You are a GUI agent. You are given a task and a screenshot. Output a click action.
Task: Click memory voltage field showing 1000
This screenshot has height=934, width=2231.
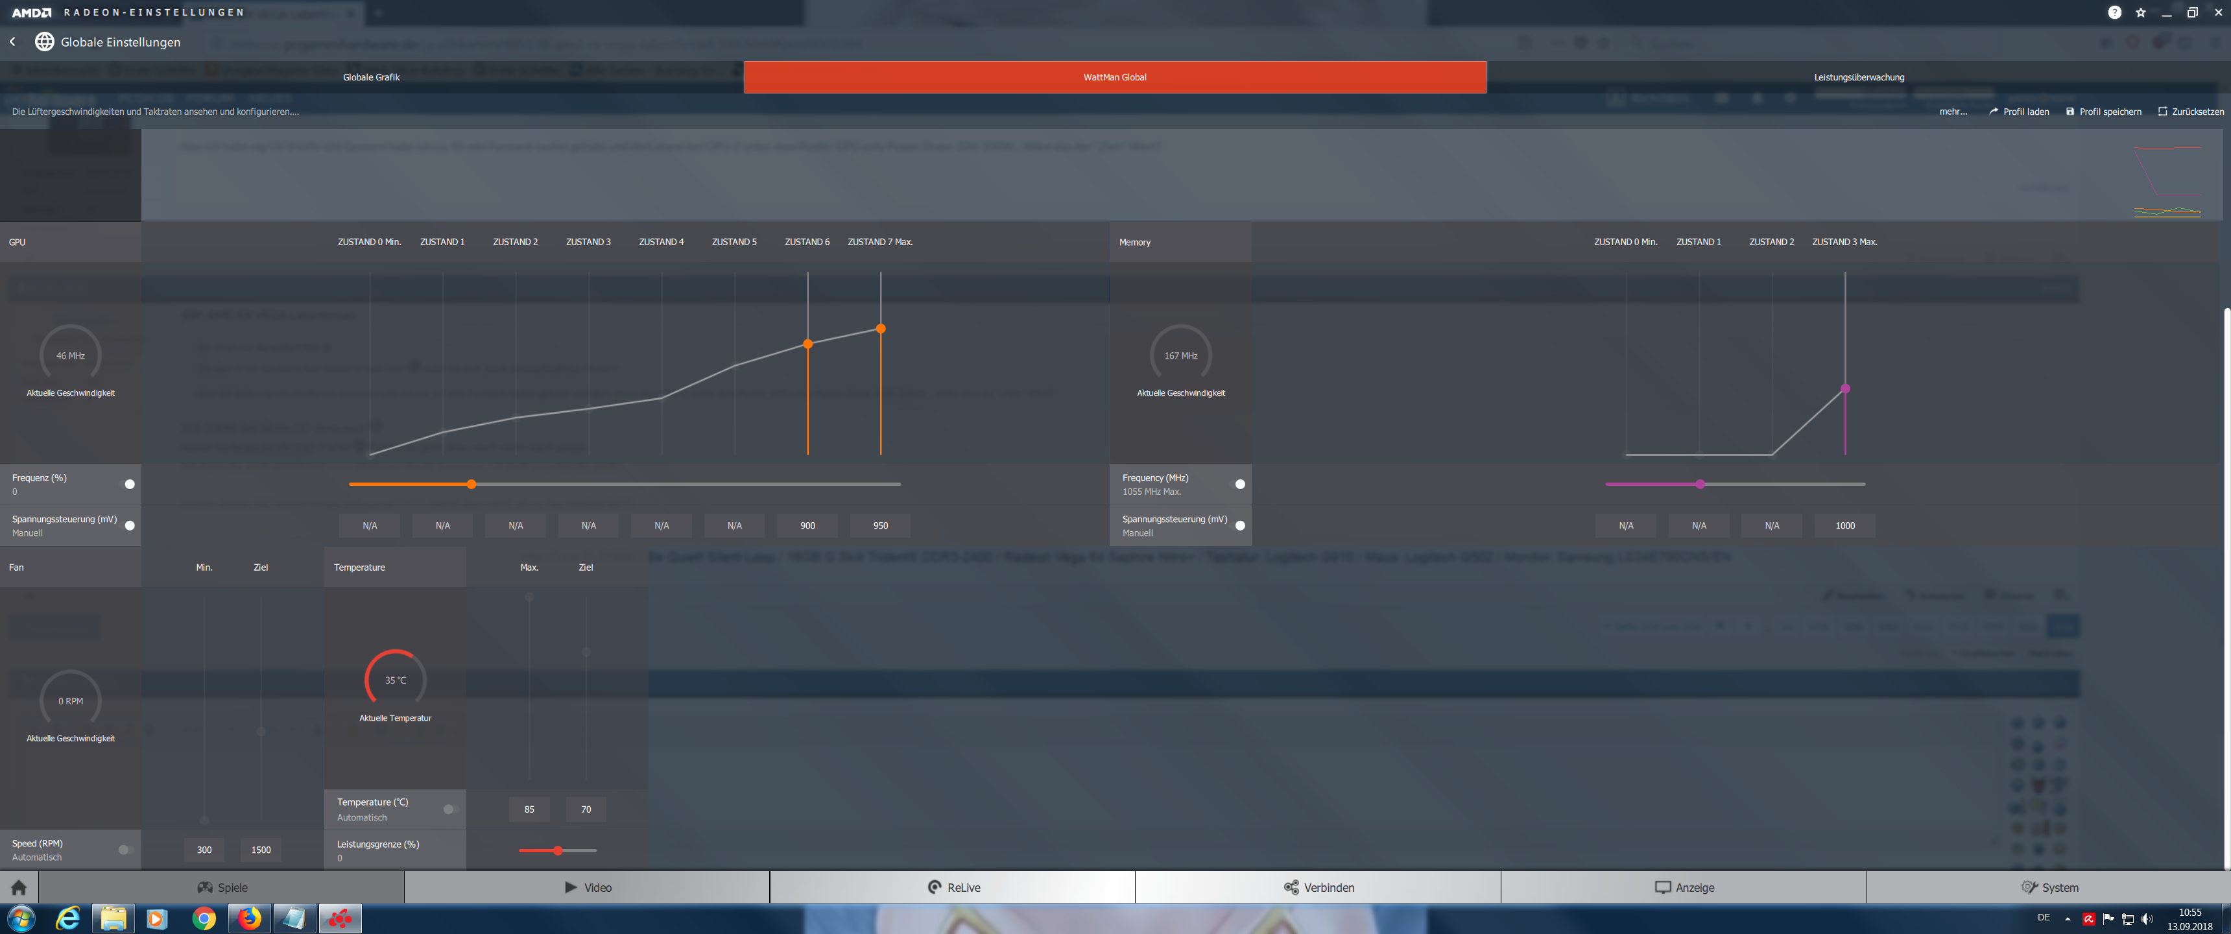tap(1844, 526)
